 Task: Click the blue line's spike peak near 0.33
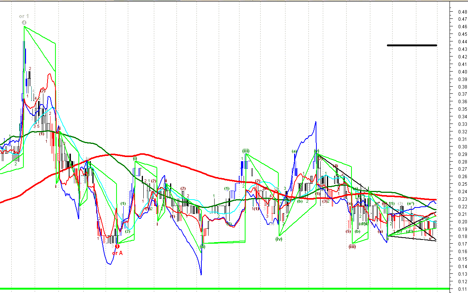(316, 122)
